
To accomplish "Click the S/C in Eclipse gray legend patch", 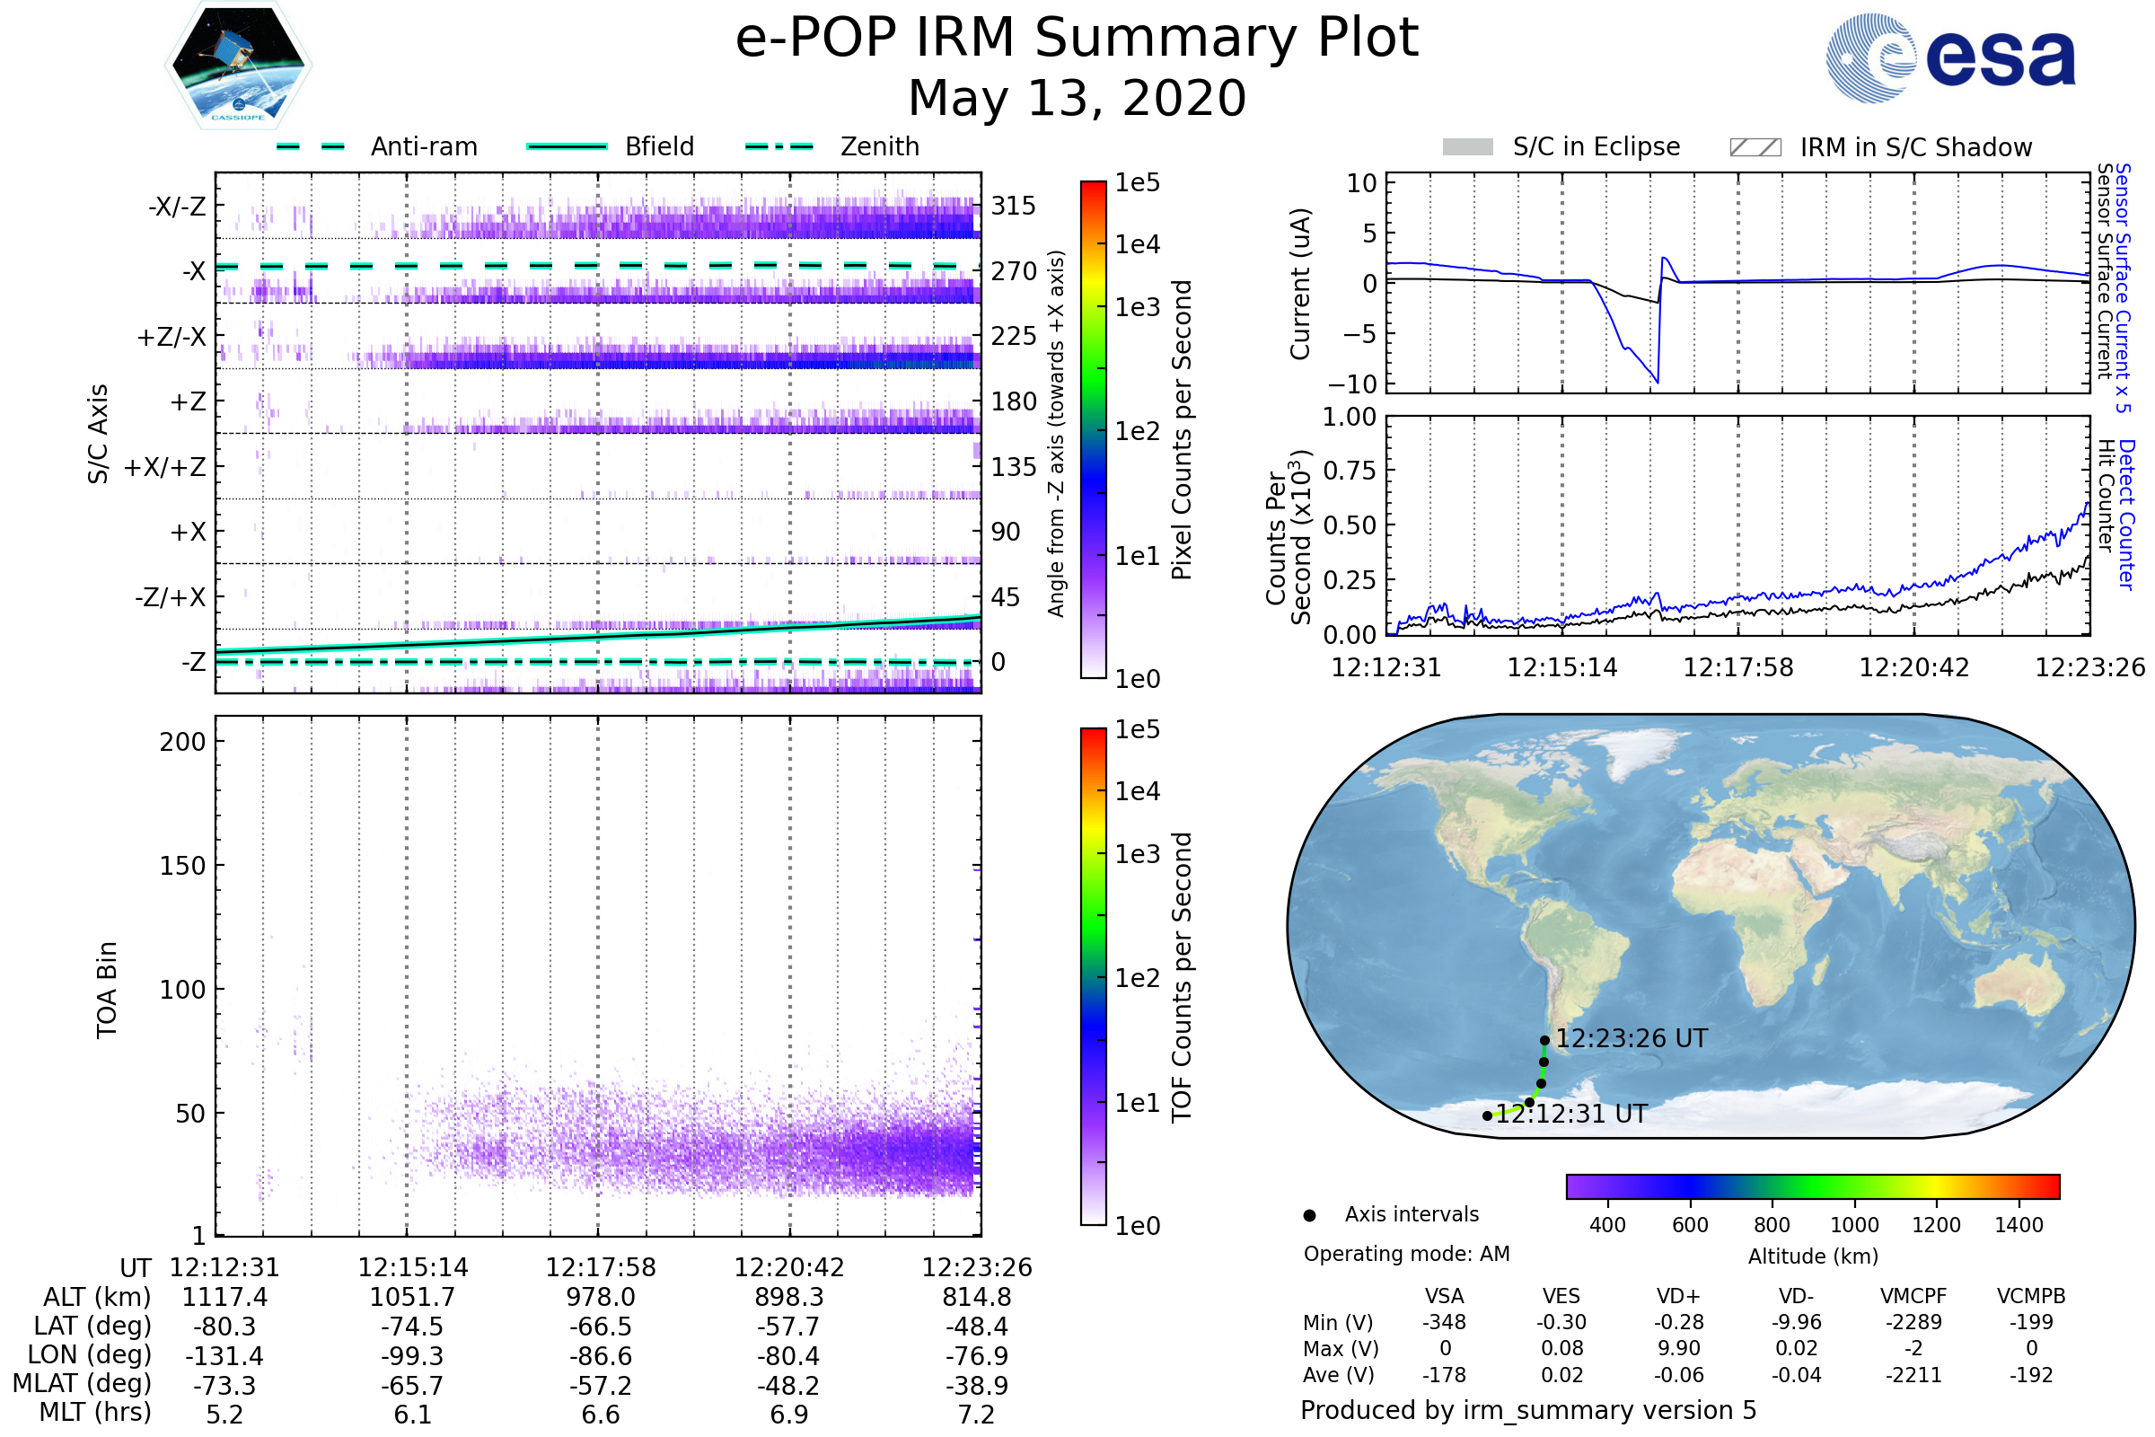I will [x=1467, y=147].
